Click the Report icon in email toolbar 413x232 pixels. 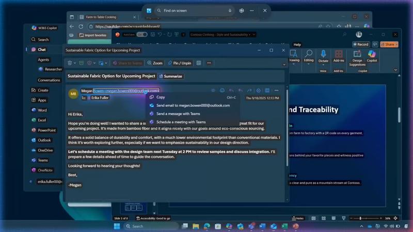pos(89,63)
